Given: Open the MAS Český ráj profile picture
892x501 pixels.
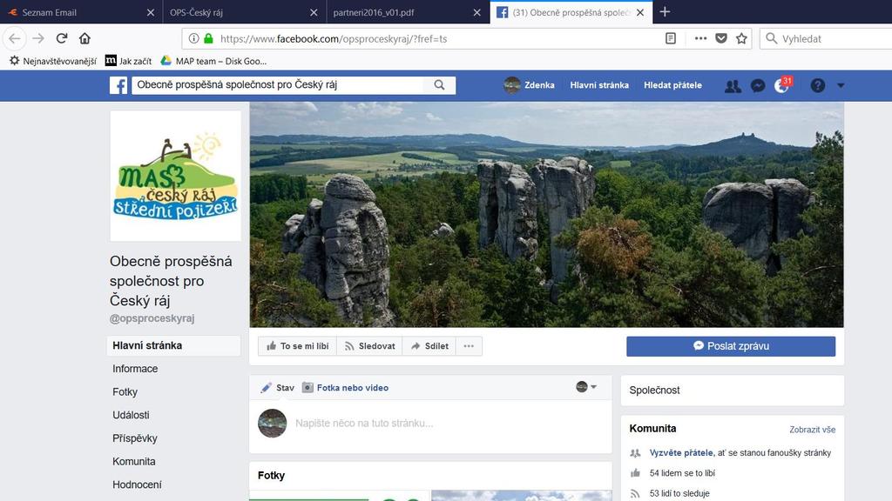Looking at the screenshot, I should click(175, 176).
